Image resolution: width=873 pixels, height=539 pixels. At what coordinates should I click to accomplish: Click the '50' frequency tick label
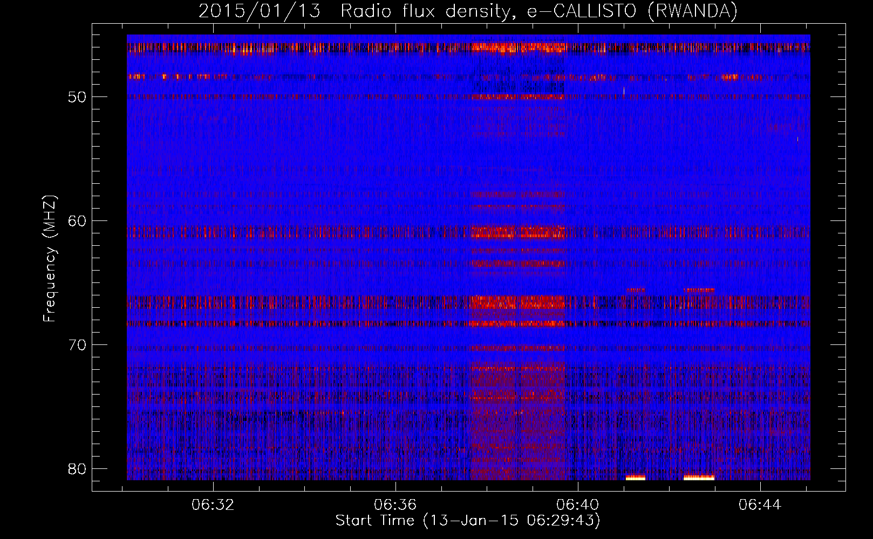tap(77, 97)
